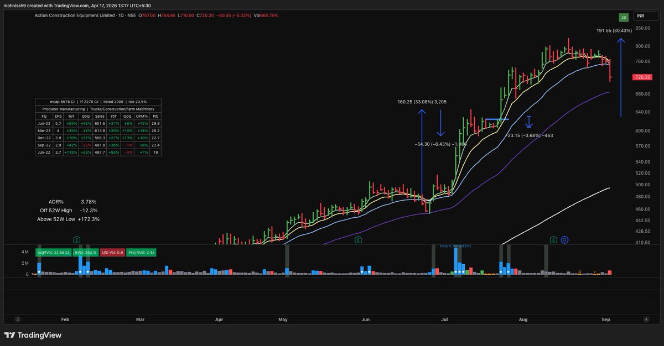Screen dimensions: 664x346
Task: Click the Sales value 651.6
Action: [x=100, y=124]
